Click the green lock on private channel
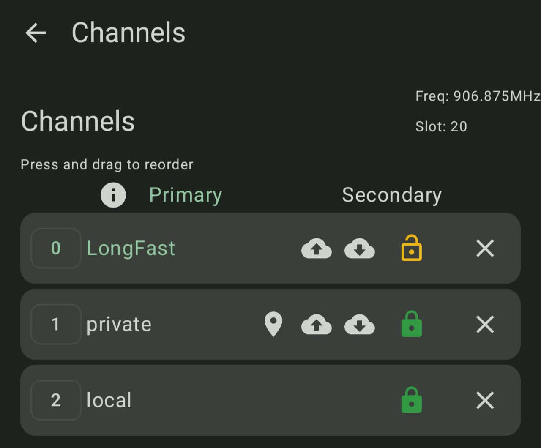 point(411,325)
